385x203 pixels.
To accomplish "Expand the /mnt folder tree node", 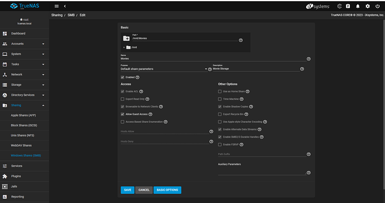I will [x=124, y=47].
